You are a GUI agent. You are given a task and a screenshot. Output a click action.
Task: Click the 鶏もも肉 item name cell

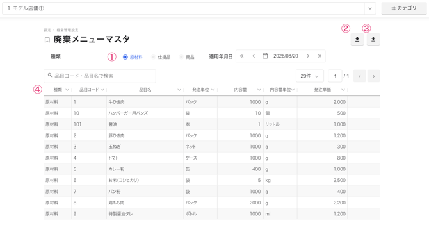click(145, 203)
